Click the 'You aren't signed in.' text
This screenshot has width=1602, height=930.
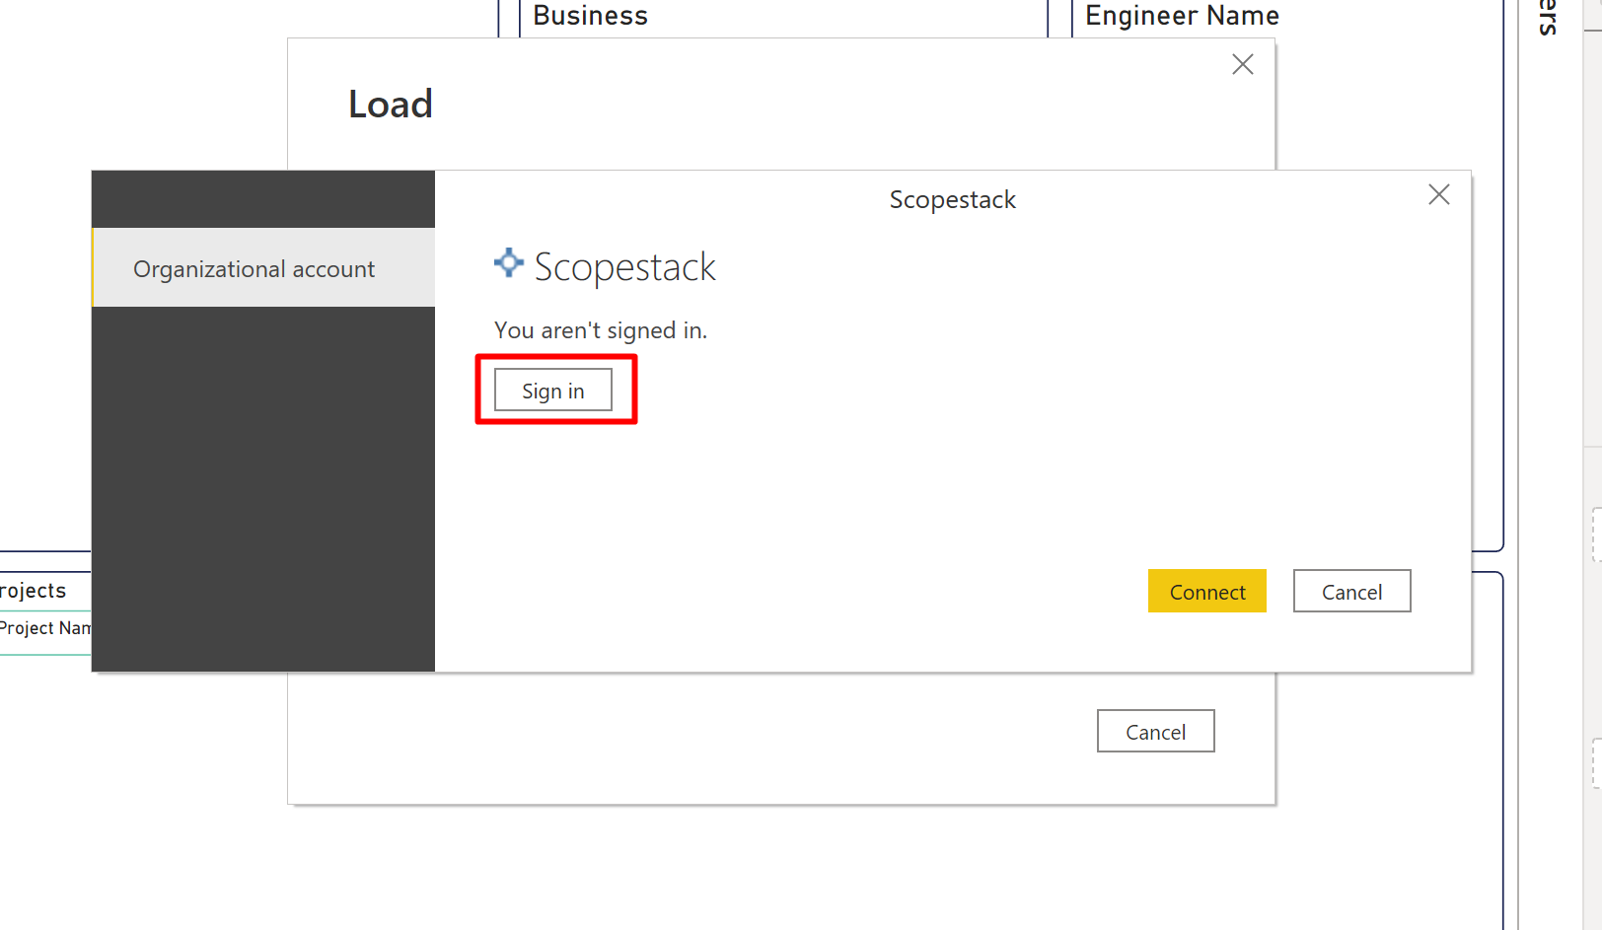601,330
